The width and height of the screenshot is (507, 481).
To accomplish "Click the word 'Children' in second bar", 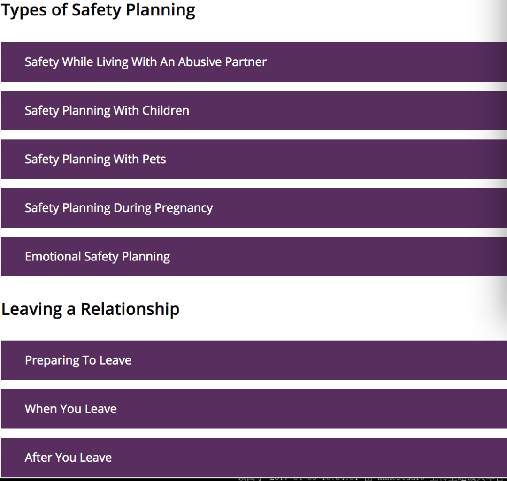I will tap(166, 111).
